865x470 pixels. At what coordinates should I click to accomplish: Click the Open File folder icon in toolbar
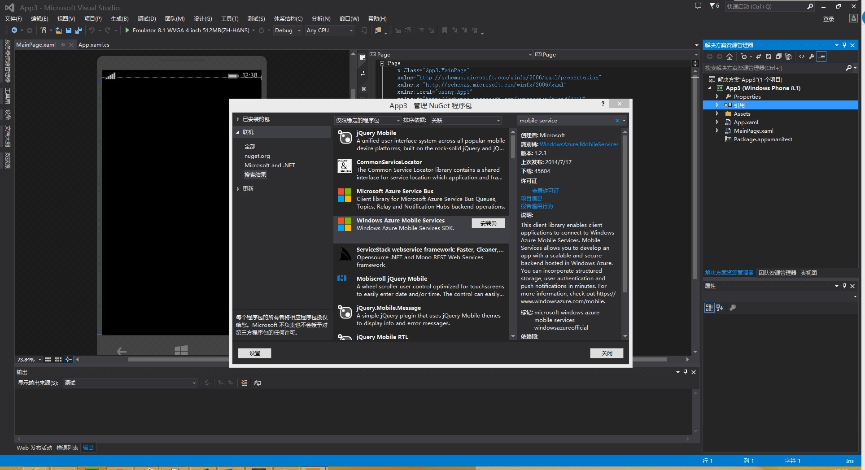point(59,30)
